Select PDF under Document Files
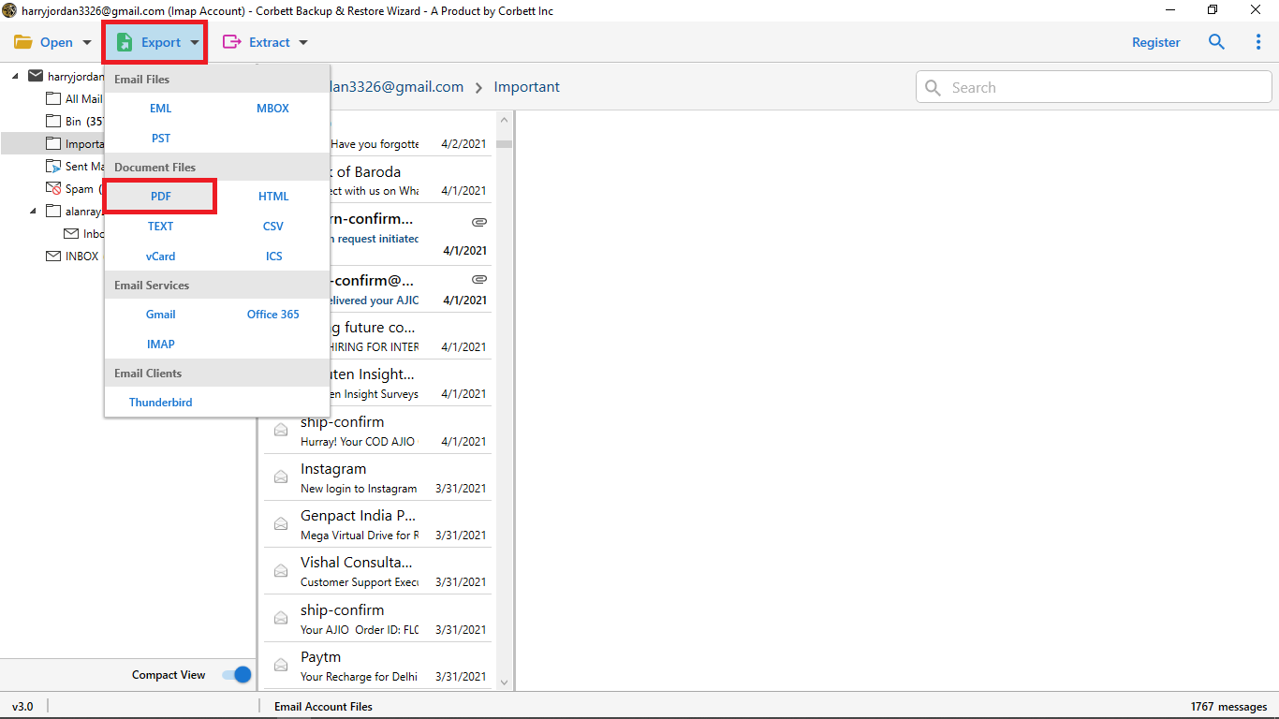1279x719 pixels. (x=161, y=197)
